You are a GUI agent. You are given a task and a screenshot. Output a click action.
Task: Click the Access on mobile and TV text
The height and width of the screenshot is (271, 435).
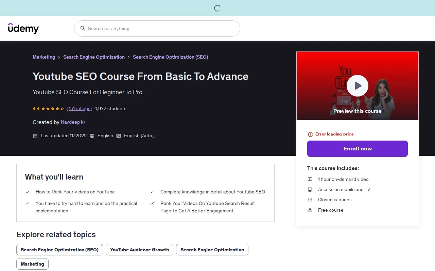[x=344, y=189]
